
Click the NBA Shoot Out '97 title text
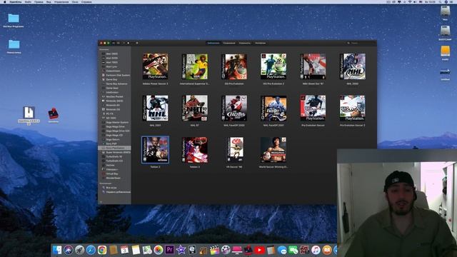pos(313,84)
